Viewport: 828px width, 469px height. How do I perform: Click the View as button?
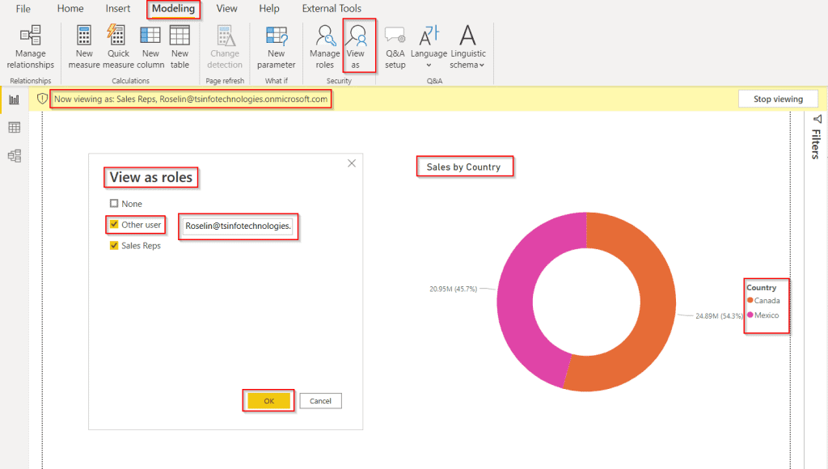356,48
